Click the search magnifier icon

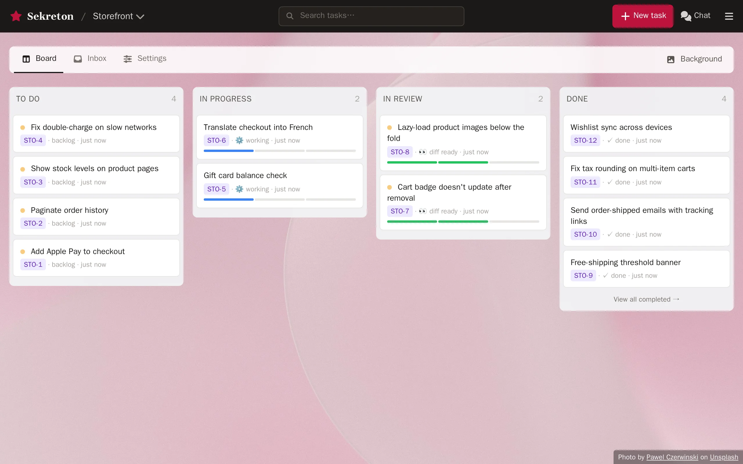click(x=290, y=16)
